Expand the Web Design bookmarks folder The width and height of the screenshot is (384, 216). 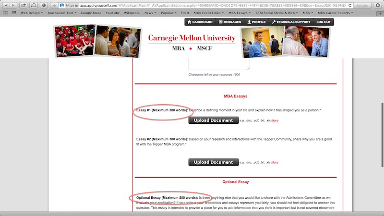pos(32,13)
